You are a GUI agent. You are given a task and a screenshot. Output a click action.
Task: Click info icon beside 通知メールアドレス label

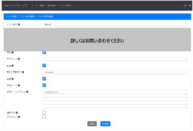[x=27, y=92]
